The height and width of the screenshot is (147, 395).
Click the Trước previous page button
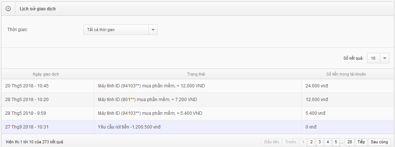[x=291, y=142]
